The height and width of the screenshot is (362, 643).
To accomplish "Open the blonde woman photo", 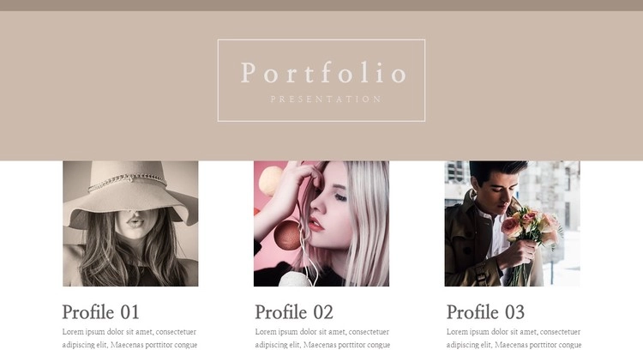I will click(321, 224).
